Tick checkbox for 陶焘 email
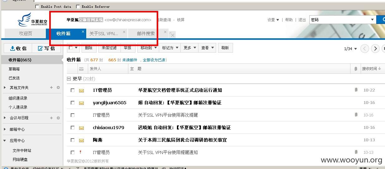The height and width of the screenshot is (169, 385). coord(73,140)
